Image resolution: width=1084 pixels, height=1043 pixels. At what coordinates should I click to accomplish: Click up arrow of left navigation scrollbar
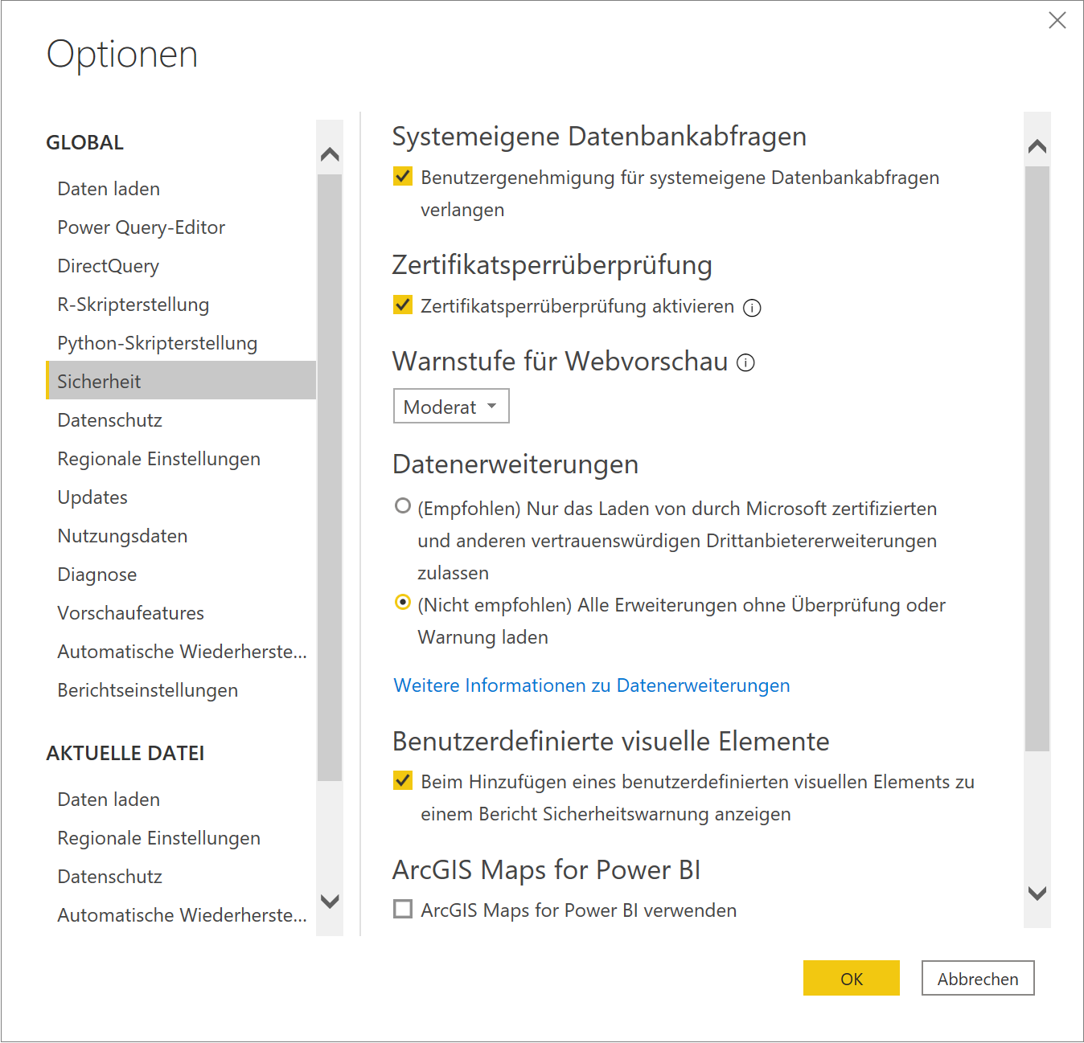click(330, 154)
